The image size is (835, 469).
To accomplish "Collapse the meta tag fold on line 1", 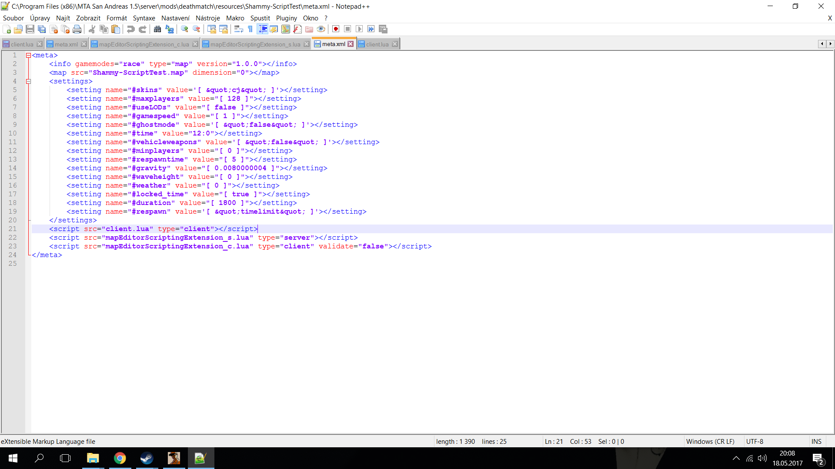I will pos(28,55).
